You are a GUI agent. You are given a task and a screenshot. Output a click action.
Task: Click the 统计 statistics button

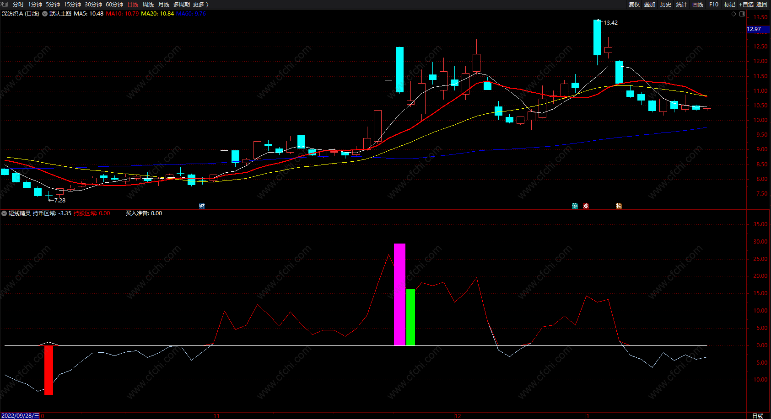682,4
